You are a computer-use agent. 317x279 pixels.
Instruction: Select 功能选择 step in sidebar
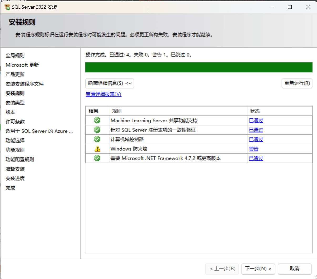click(15, 140)
